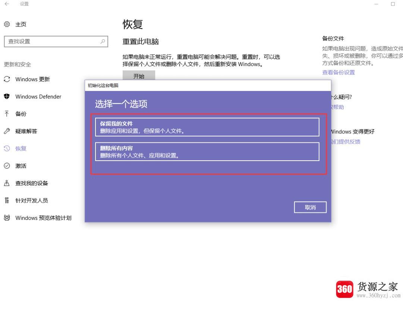Click 取消 to cancel the dialog
The width and height of the screenshot is (403, 309).
pos(310,207)
